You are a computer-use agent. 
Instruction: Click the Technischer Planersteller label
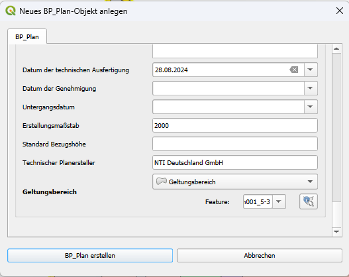(59, 163)
